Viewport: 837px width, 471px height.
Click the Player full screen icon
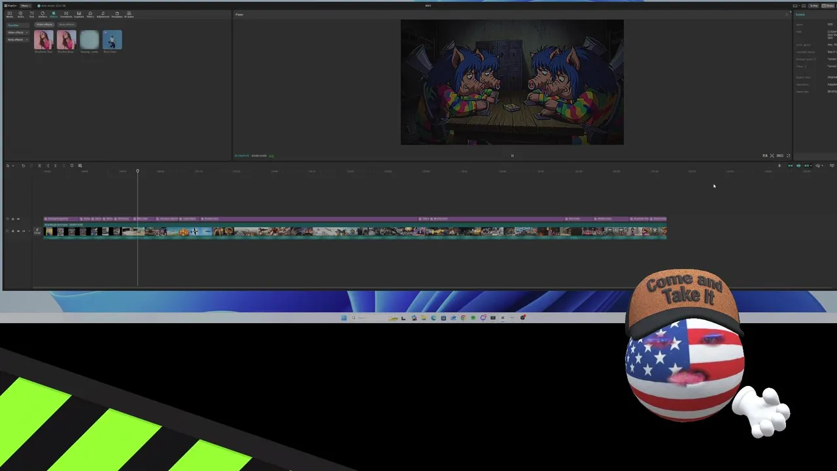point(788,156)
